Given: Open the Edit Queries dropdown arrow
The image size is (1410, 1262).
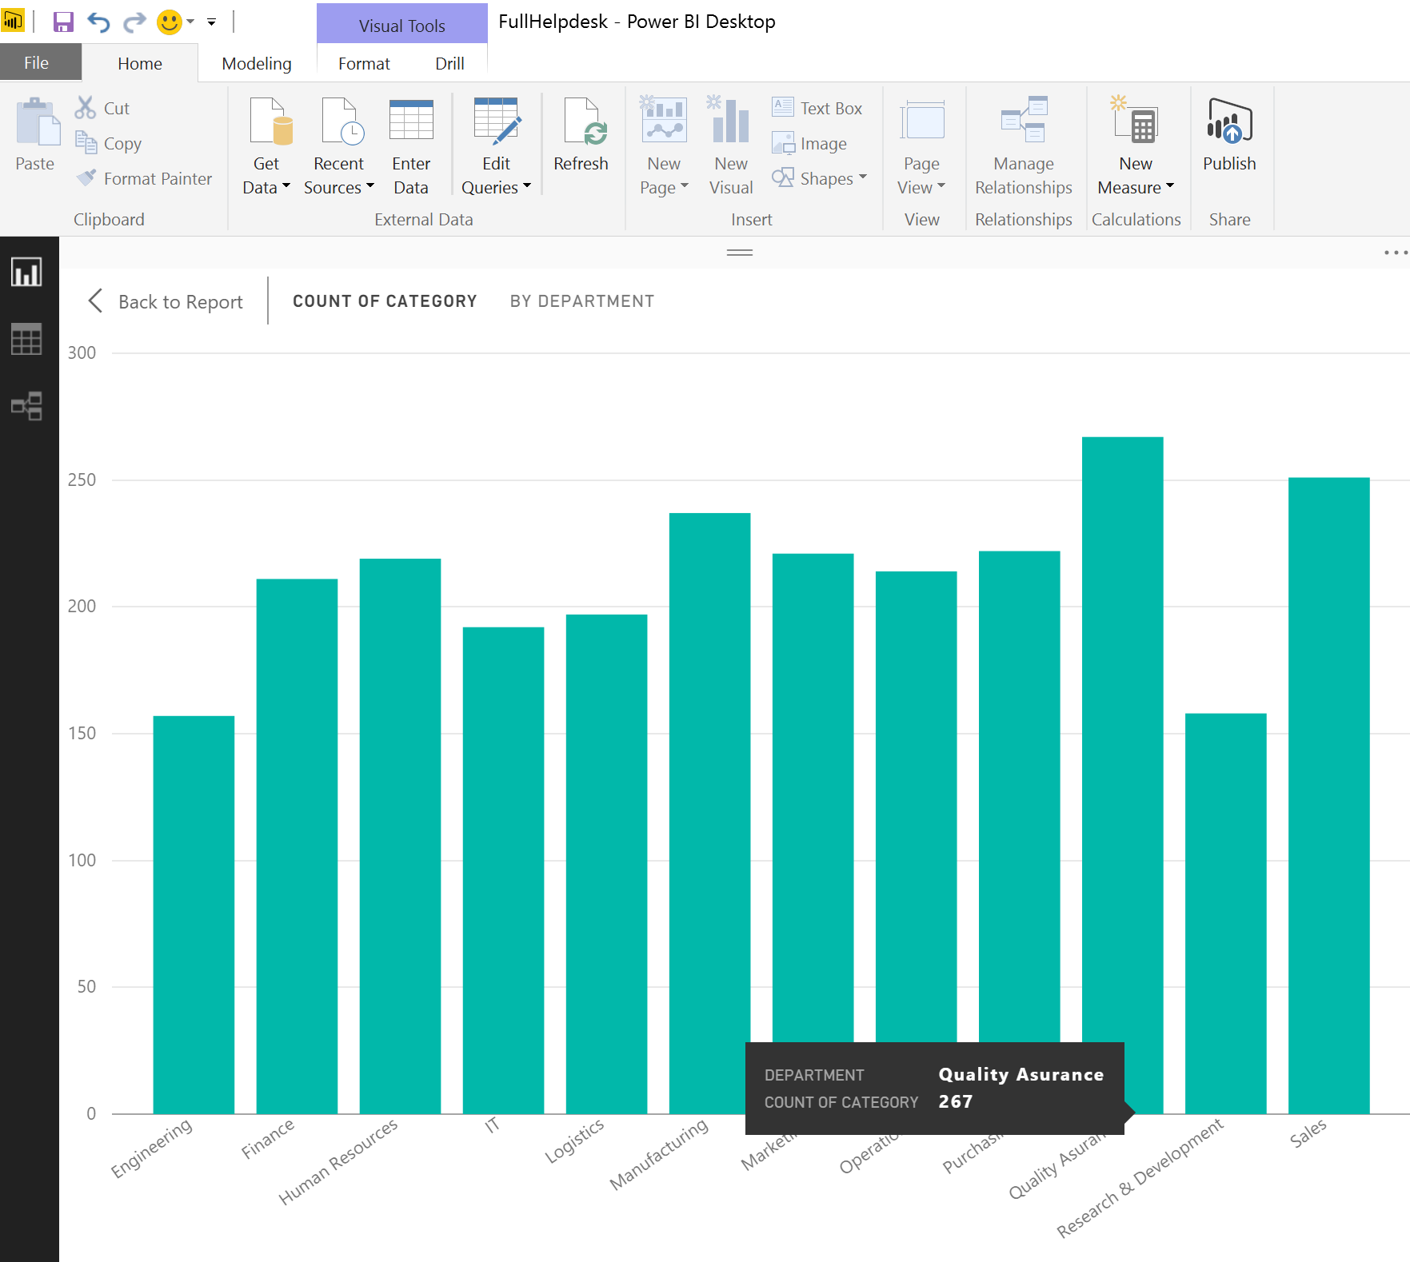Looking at the screenshot, I should (x=526, y=186).
